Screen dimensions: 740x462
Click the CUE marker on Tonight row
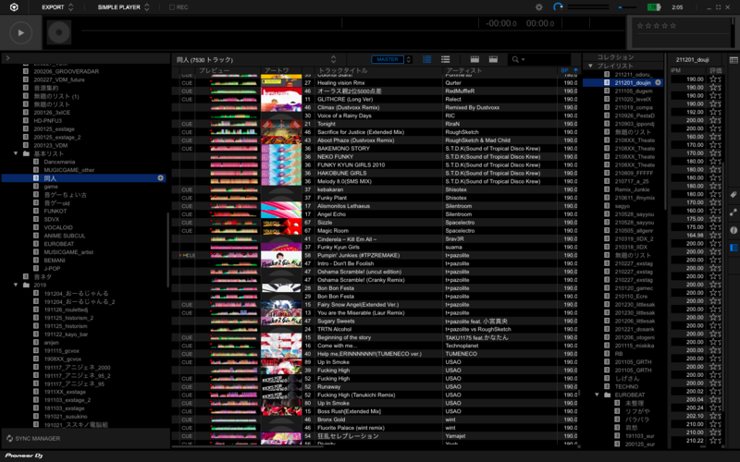pos(187,124)
